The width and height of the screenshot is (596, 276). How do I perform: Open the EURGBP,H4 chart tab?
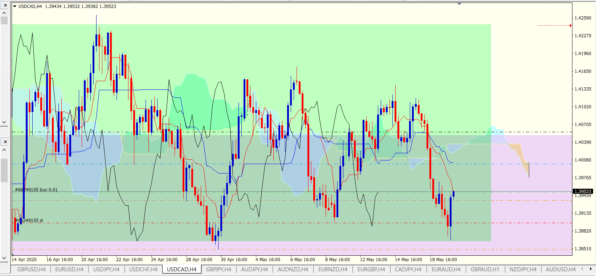point(371,269)
